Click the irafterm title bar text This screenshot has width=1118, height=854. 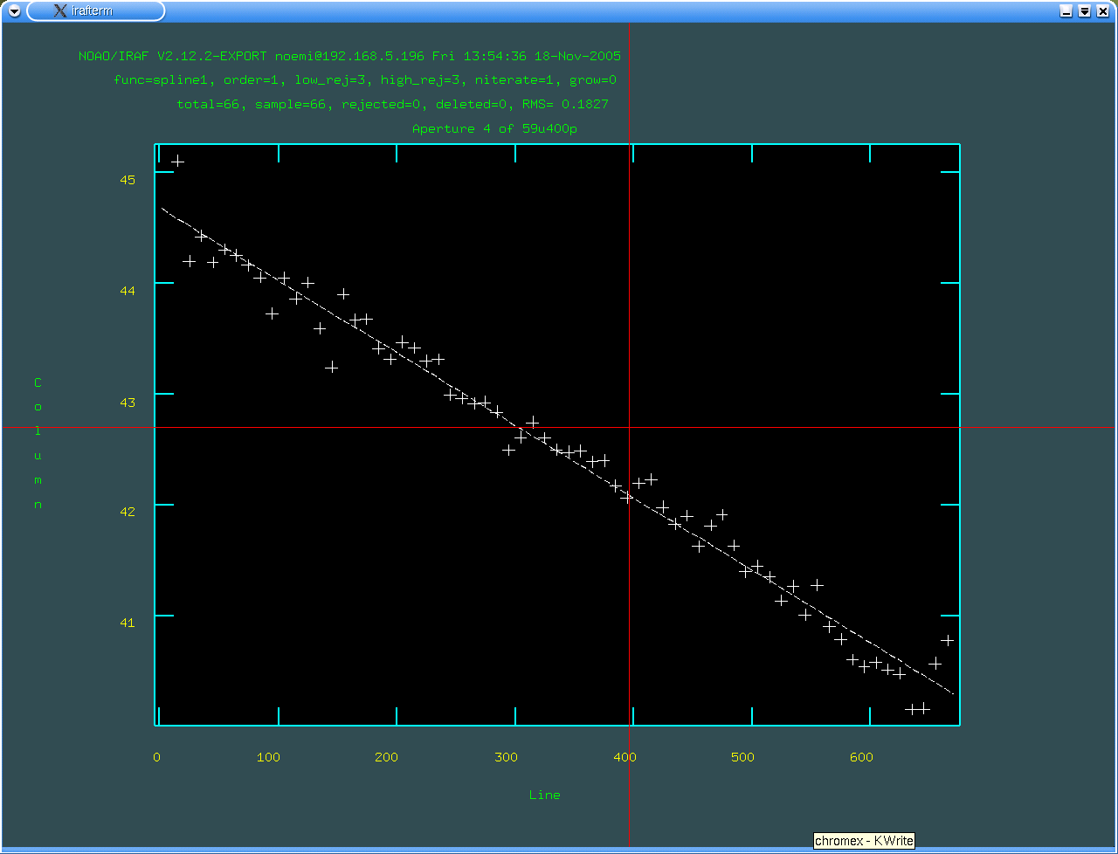click(93, 11)
